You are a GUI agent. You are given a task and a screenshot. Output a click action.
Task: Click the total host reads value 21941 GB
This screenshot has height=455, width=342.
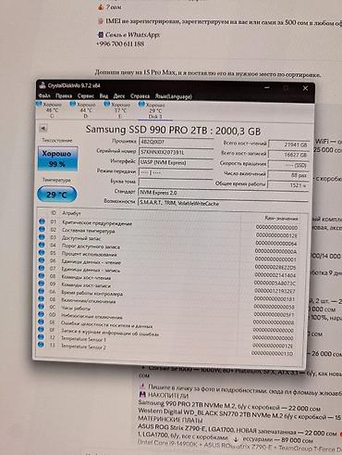288,145
